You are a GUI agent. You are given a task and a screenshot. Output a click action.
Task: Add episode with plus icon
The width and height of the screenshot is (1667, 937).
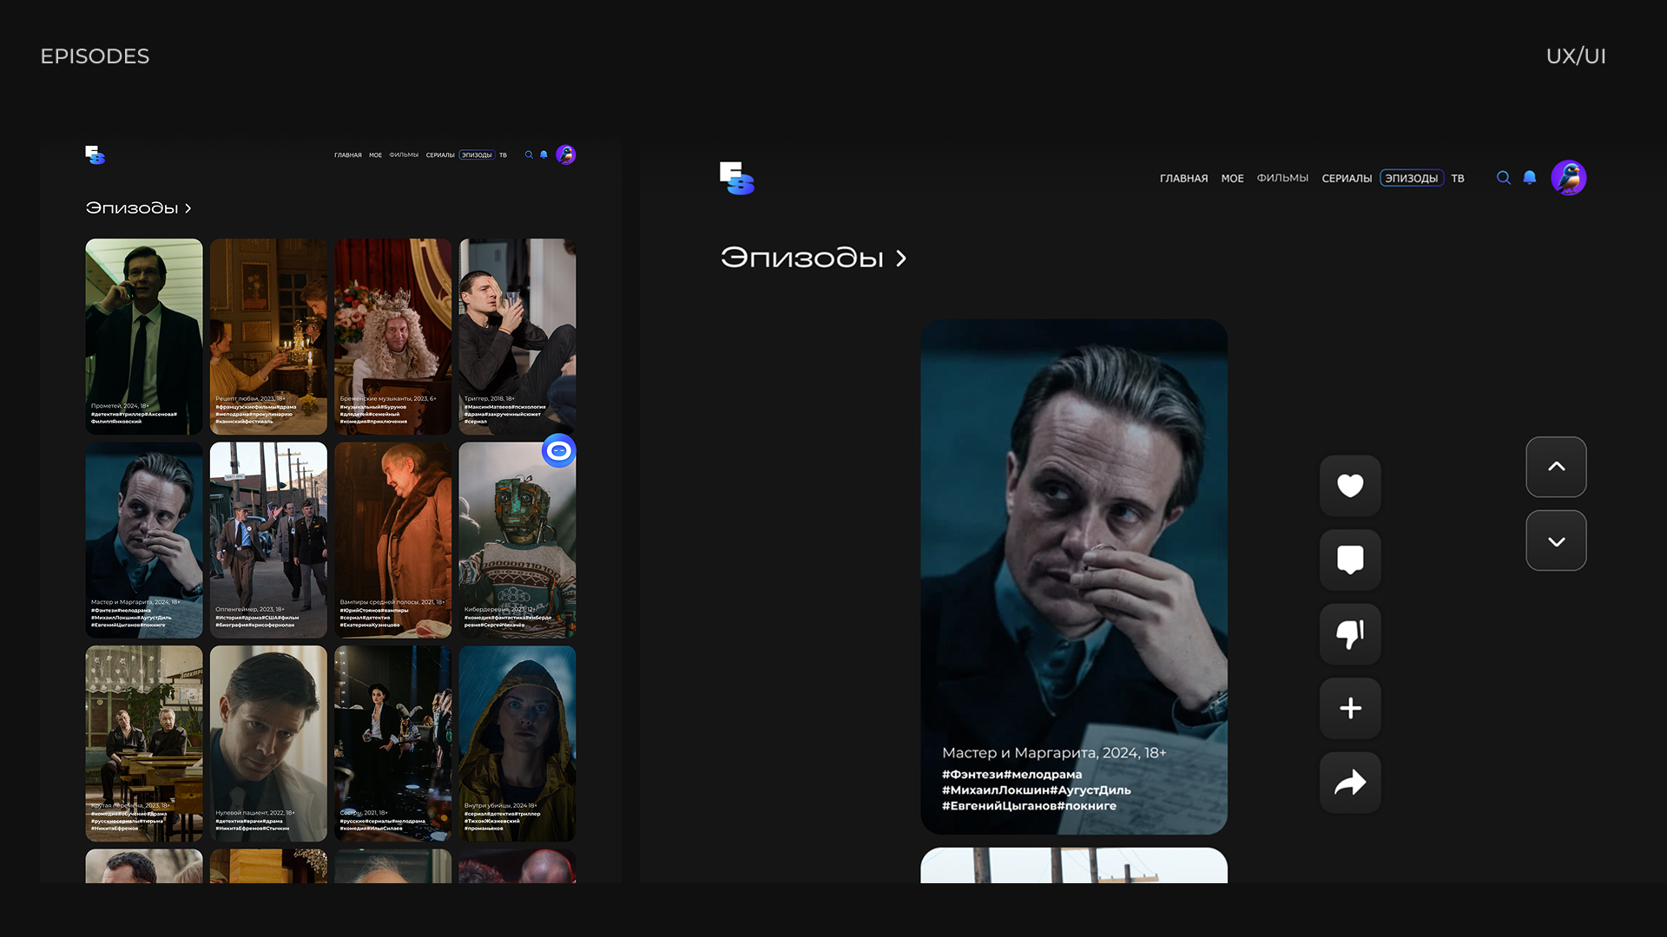pos(1350,708)
